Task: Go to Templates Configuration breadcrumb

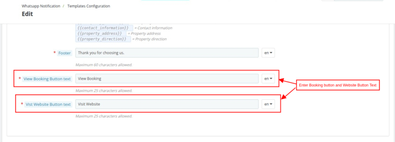Action: (x=89, y=6)
